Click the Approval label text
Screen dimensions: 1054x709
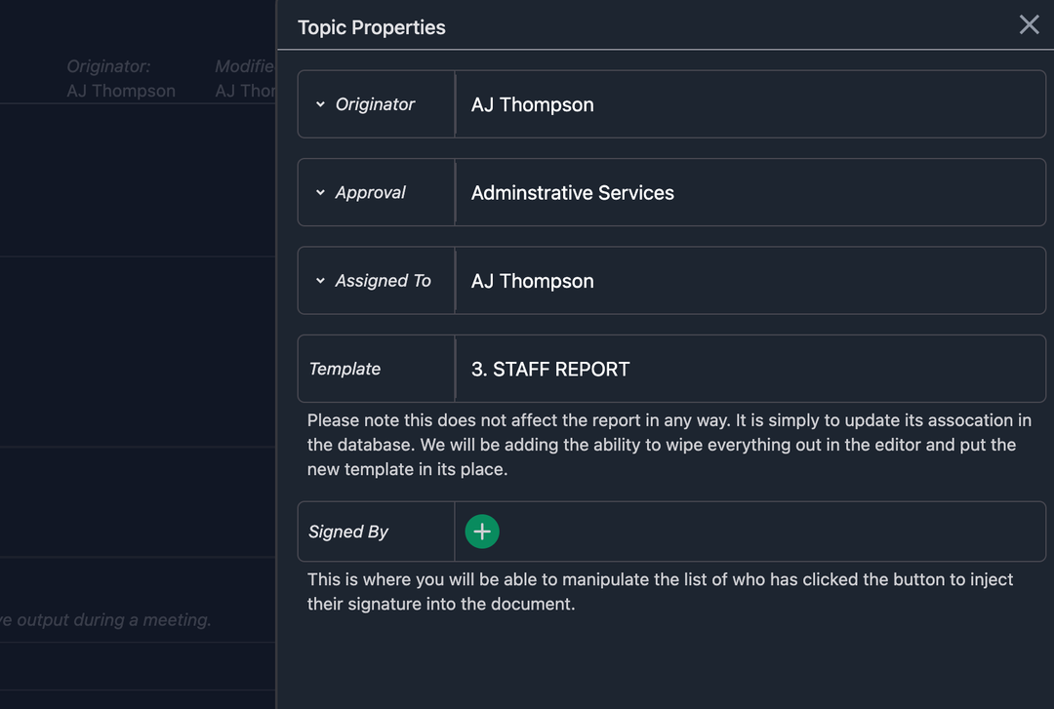coord(370,193)
